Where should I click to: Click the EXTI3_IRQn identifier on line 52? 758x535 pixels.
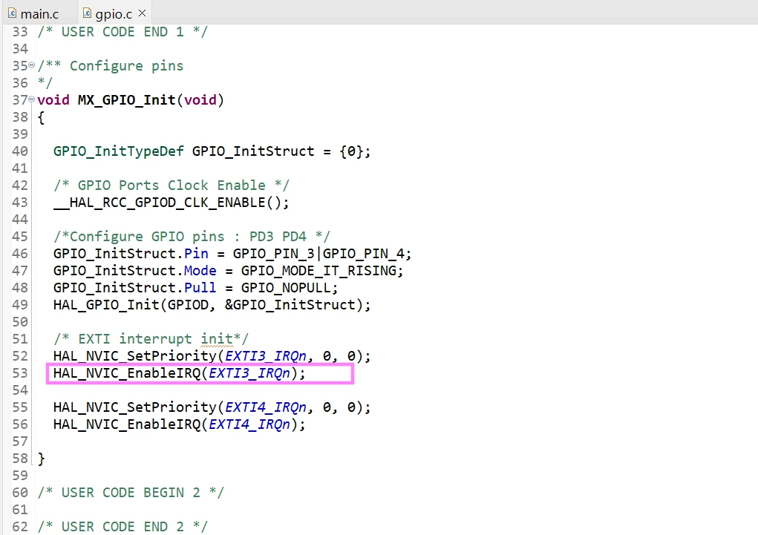[x=265, y=356]
